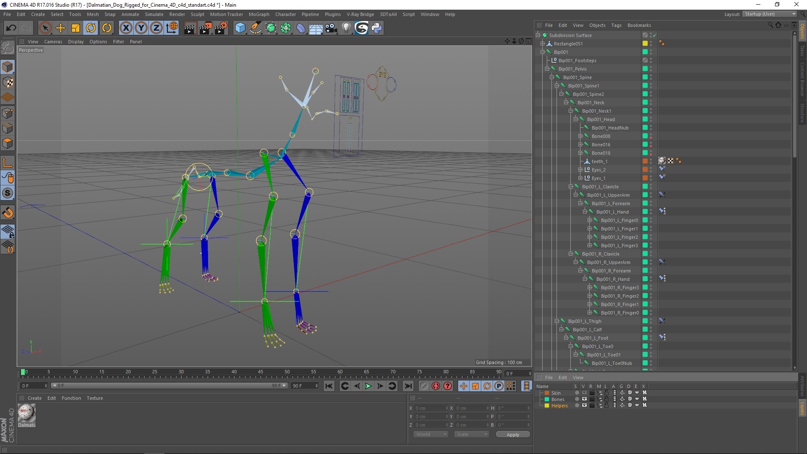Select the Scale tool
The height and width of the screenshot is (454, 807).
pos(76,28)
